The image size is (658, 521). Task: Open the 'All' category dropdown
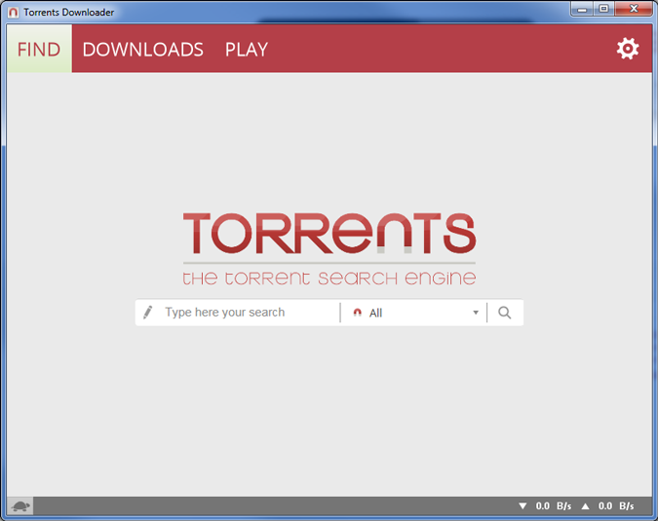(414, 313)
